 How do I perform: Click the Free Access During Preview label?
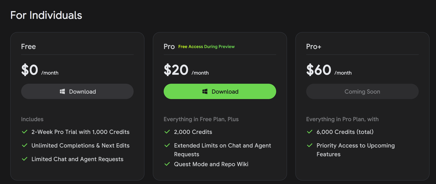click(206, 47)
